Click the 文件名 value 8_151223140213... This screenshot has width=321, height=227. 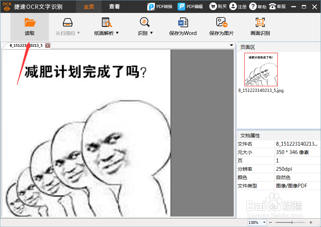297,144
